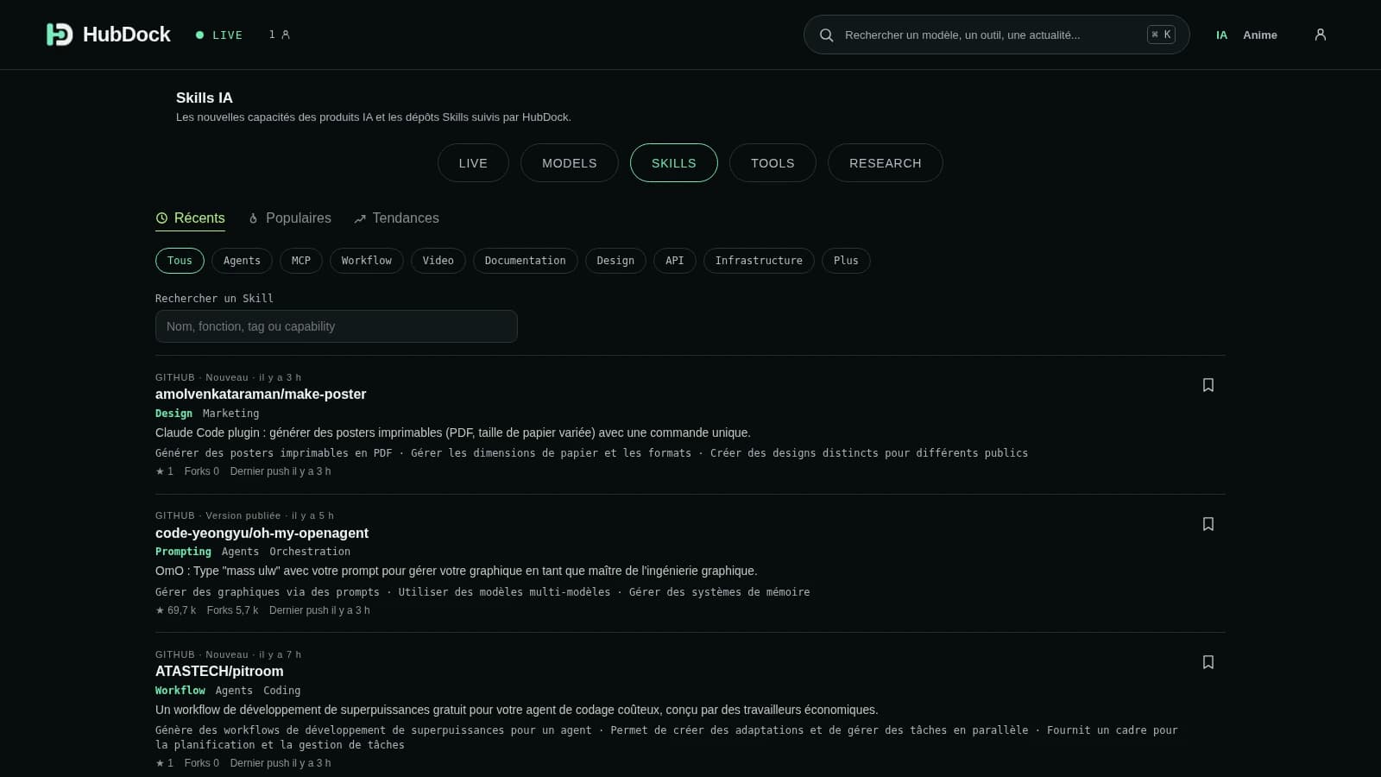The image size is (1381, 777).
Task: Open amolvenkataraman/make-poster repository
Action: 261,395
